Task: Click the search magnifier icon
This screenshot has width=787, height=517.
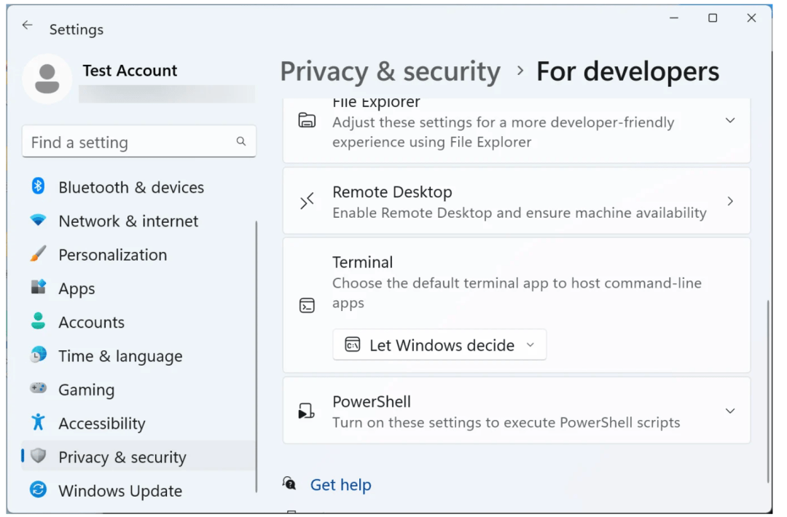Action: point(241,142)
